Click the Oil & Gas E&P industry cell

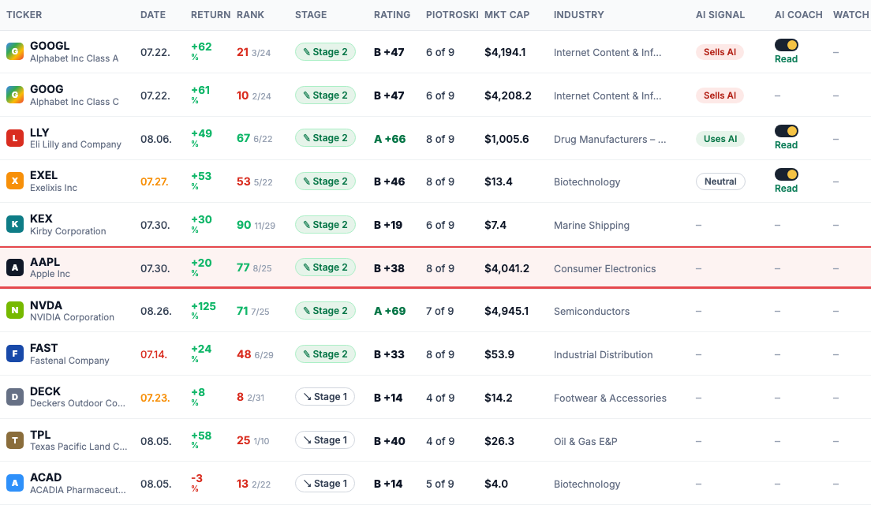tap(585, 441)
